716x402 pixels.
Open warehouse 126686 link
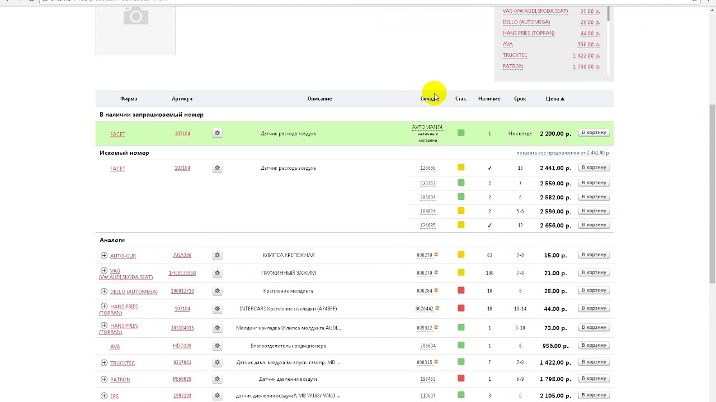(x=427, y=168)
